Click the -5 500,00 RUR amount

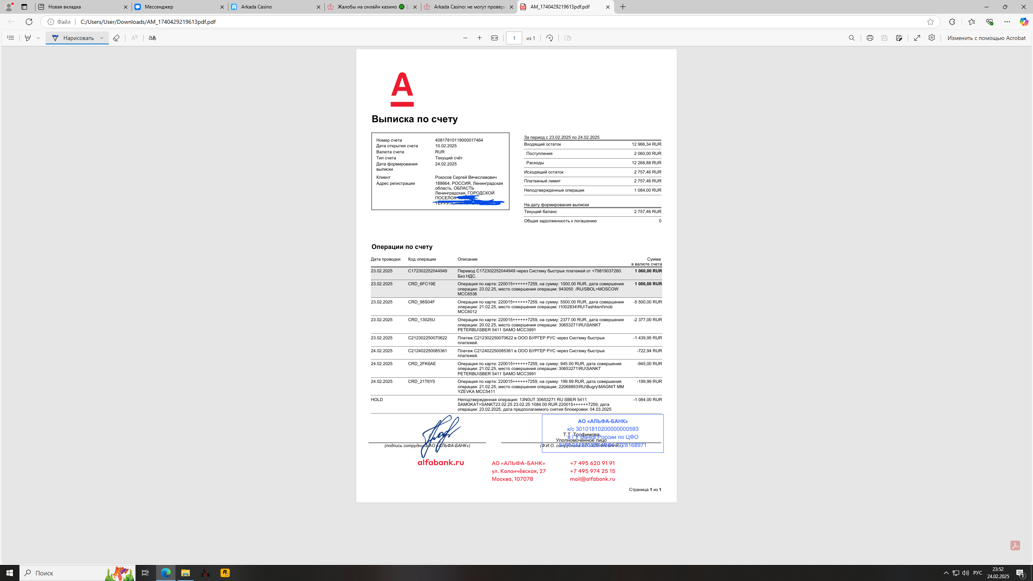648,302
